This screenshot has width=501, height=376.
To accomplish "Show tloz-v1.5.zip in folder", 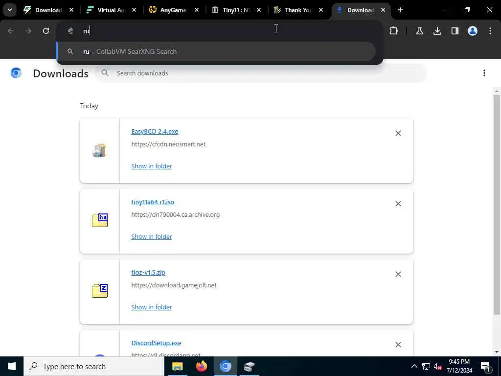I will coord(152,307).
